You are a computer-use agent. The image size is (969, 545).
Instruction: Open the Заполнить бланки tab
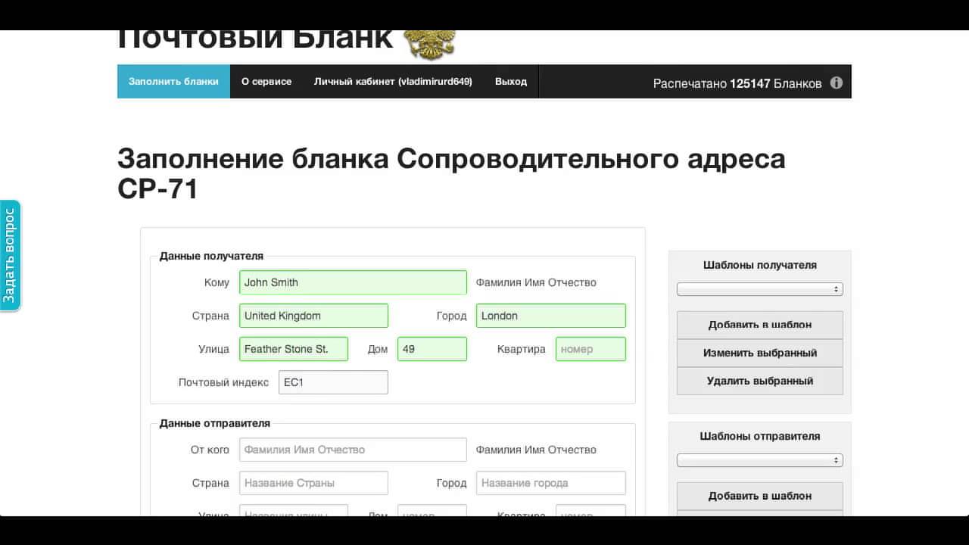coord(173,81)
